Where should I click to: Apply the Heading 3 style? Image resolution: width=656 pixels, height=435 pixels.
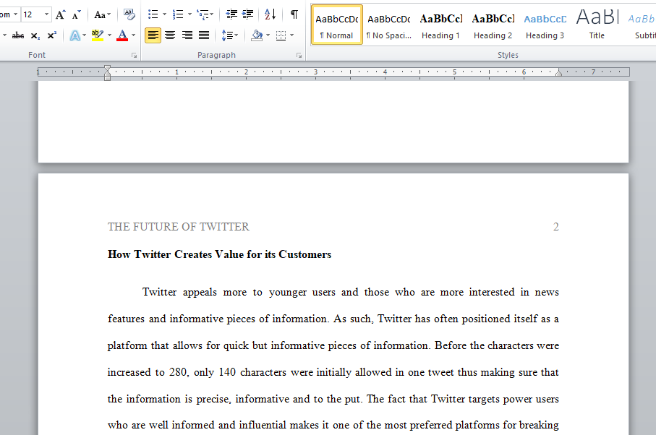click(545, 25)
